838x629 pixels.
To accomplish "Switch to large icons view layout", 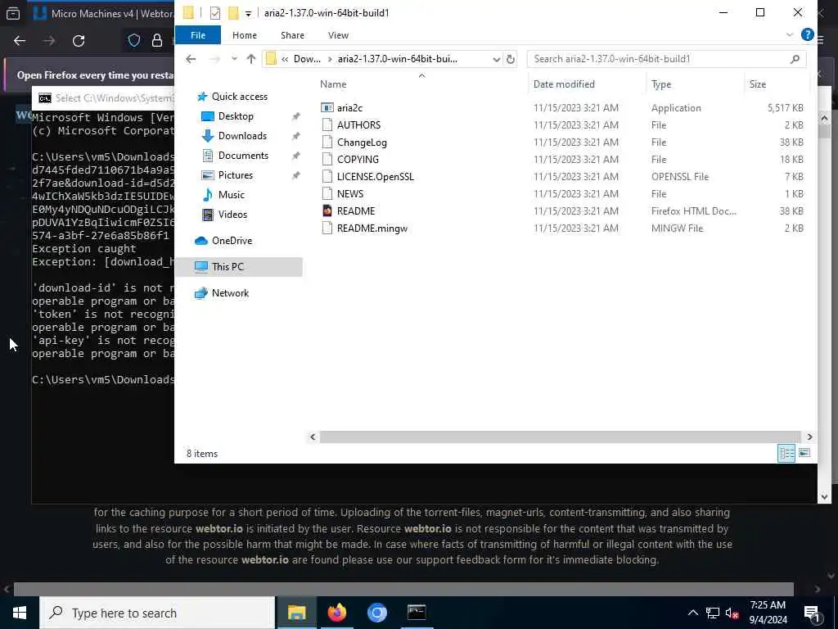I will (804, 453).
